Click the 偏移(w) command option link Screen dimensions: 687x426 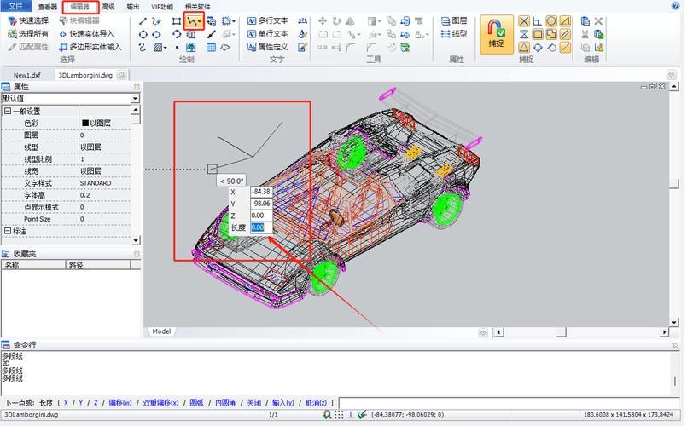tap(119, 403)
